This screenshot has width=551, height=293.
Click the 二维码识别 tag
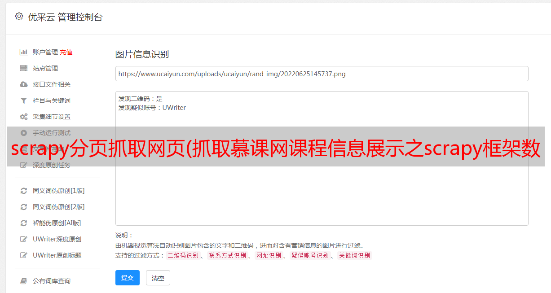coord(183,255)
